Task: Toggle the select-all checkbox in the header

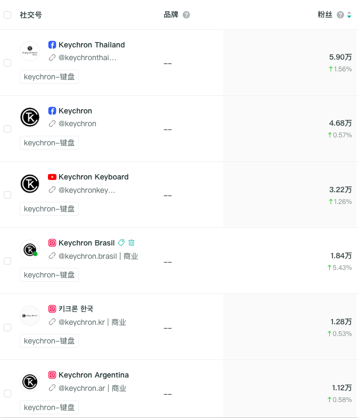Action: point(7,15)
